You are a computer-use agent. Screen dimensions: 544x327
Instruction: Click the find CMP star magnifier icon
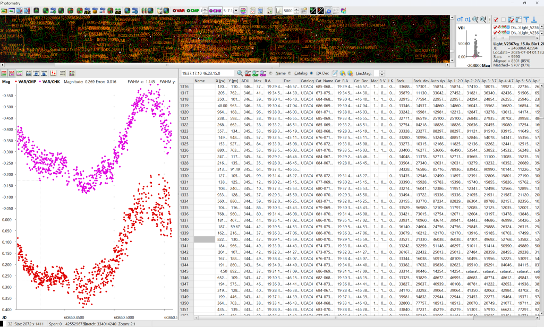click(256, 73)
